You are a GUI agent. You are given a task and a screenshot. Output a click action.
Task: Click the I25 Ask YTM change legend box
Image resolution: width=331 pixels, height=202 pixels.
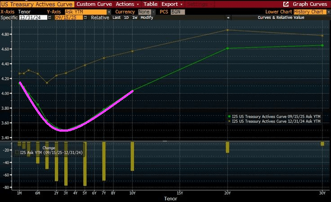pos(18,153)
